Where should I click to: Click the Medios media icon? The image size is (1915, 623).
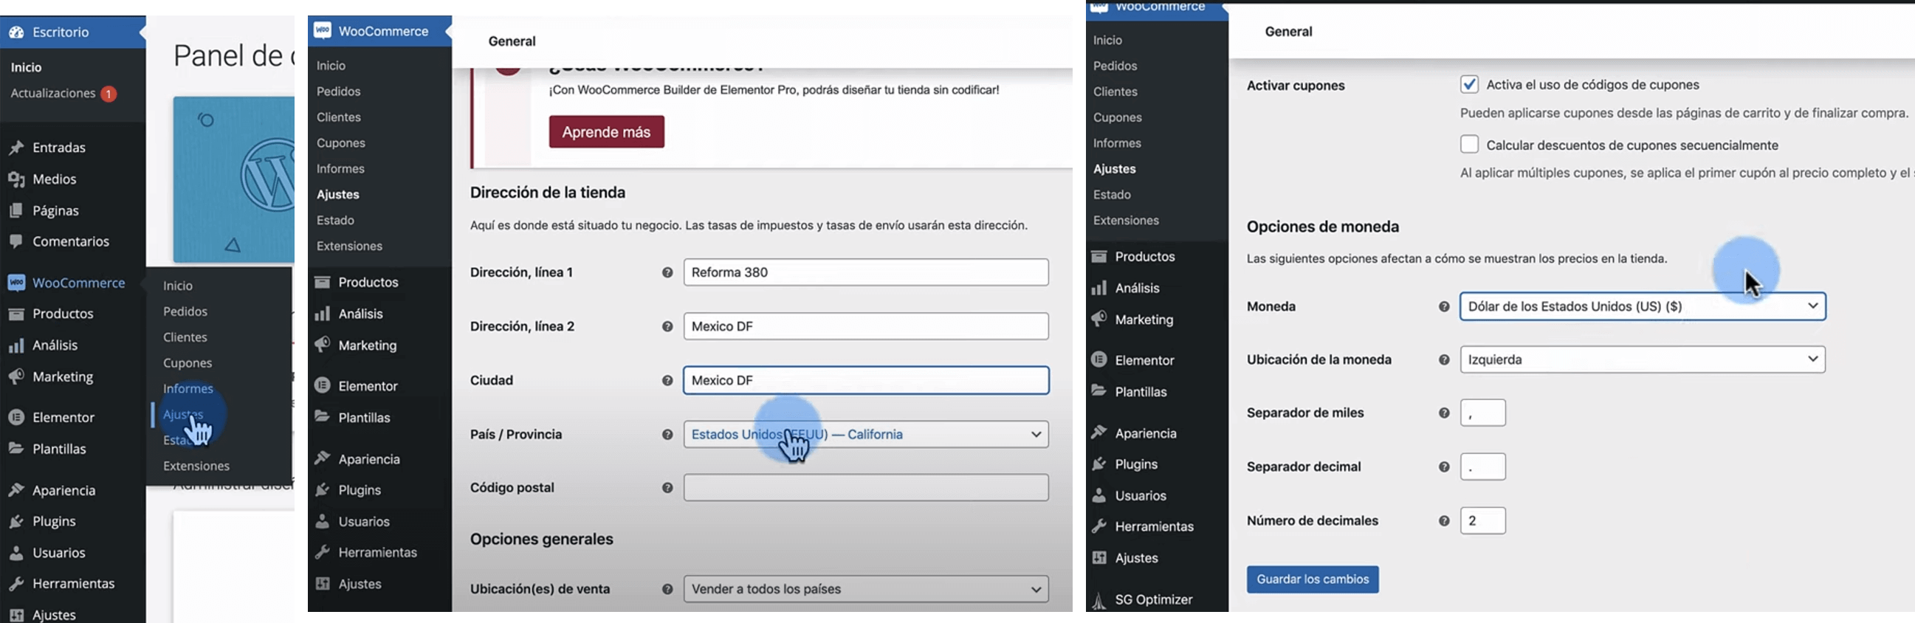click(x=16, y=179)
